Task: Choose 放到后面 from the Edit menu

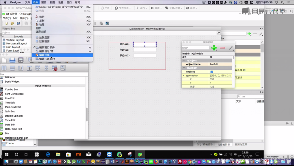Action: (62, 37)
